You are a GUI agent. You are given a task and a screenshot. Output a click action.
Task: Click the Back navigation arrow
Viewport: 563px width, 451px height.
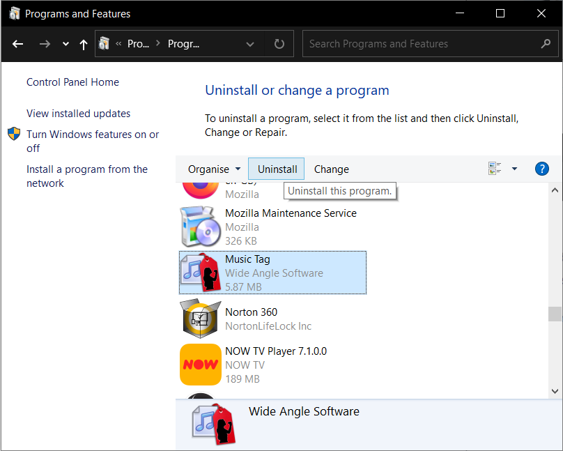(17, 44)
